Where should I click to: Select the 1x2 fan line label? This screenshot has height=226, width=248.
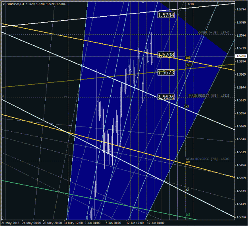coord(186,190)
